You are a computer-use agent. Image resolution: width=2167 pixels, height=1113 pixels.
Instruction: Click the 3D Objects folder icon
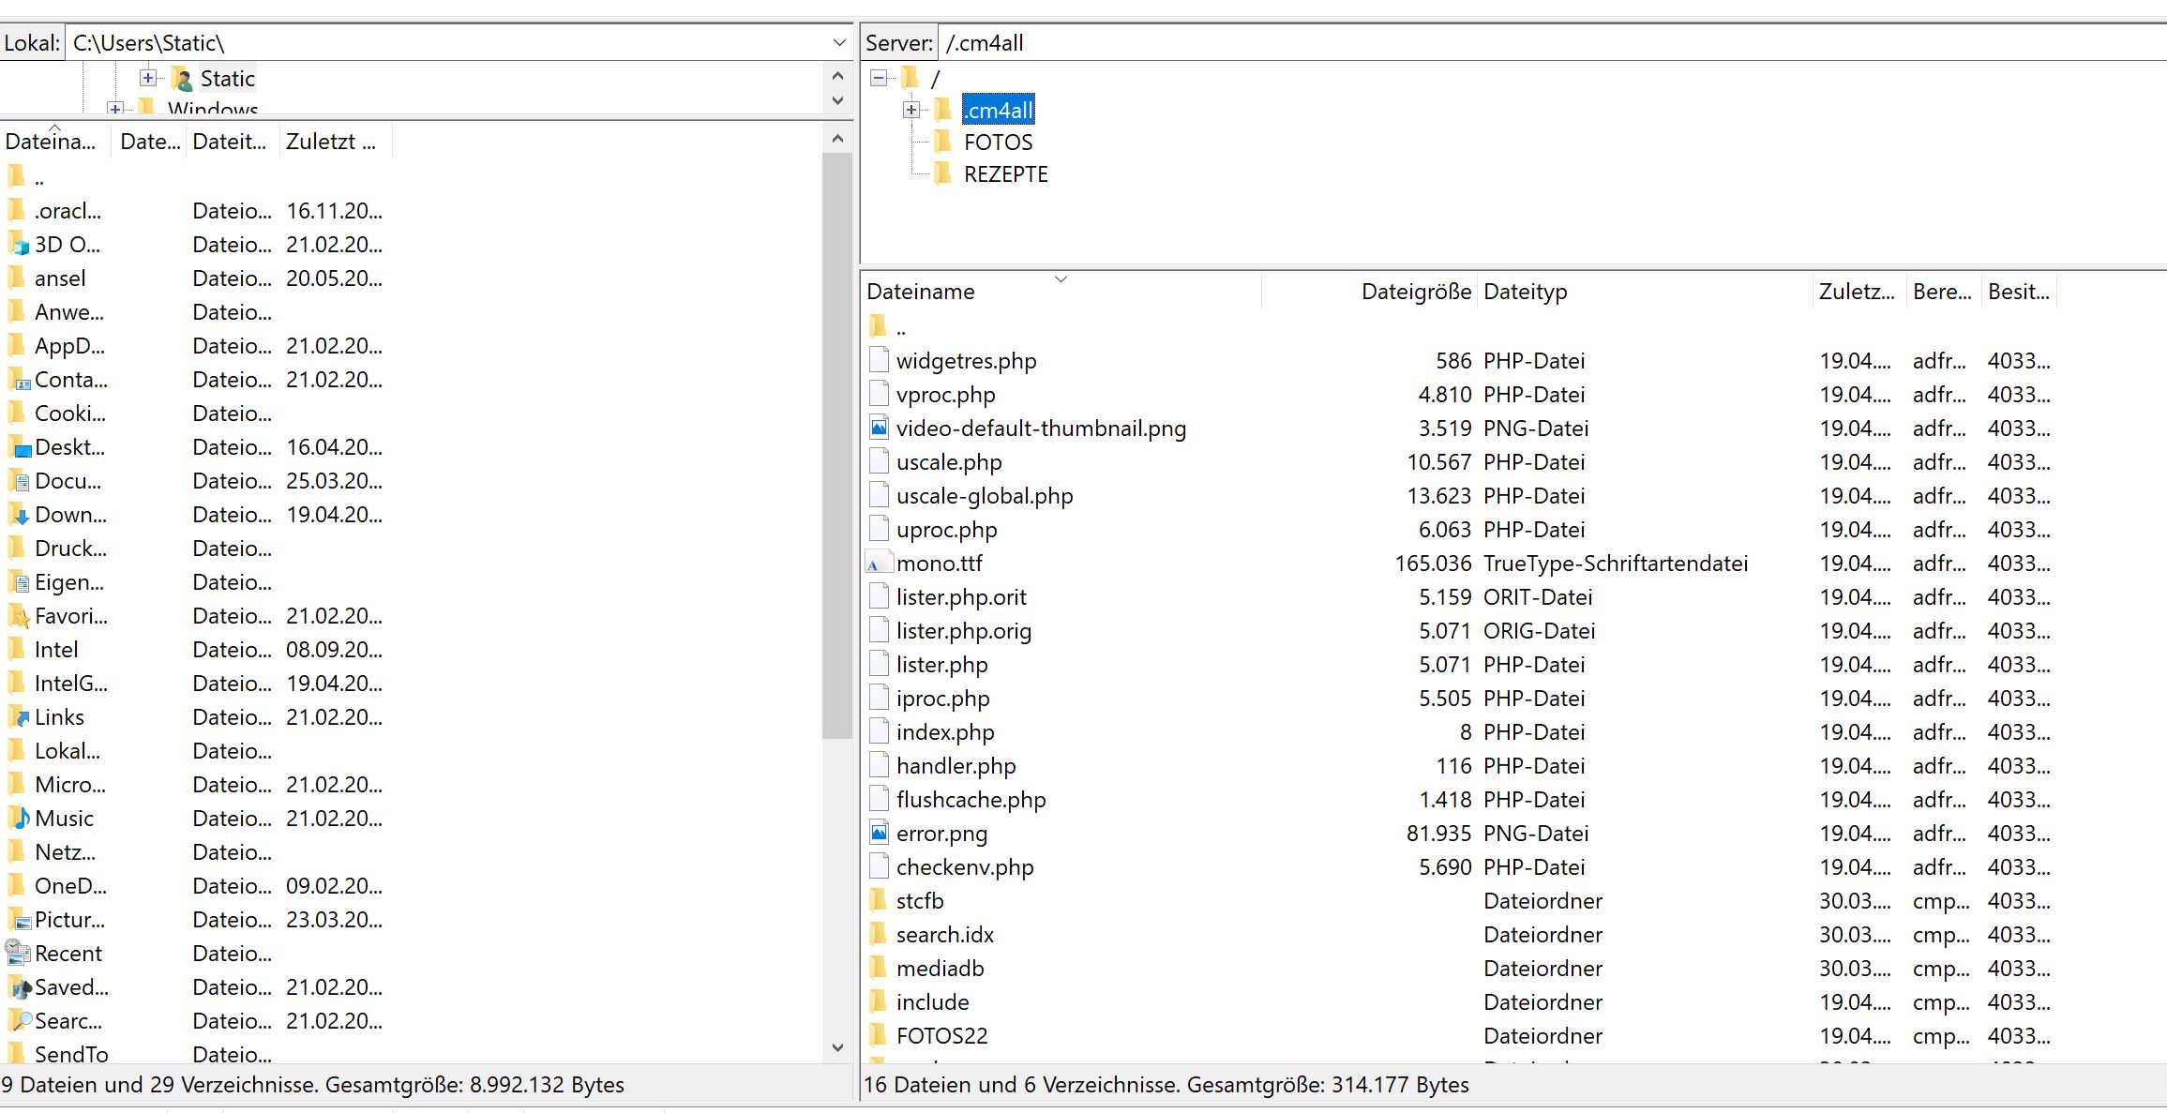18,245
